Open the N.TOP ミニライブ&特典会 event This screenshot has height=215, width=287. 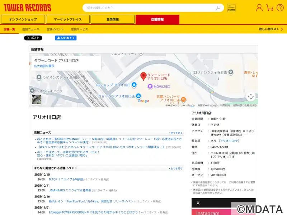click(x=66, y=180)
